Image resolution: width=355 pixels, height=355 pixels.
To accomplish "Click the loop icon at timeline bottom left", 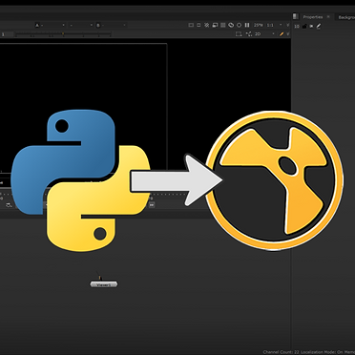I will click(9, 205).
